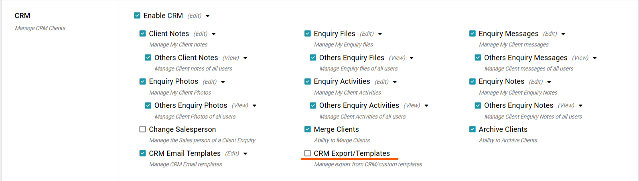
Task: Click the Enquiry Photos label
Action: coord(173,82)
